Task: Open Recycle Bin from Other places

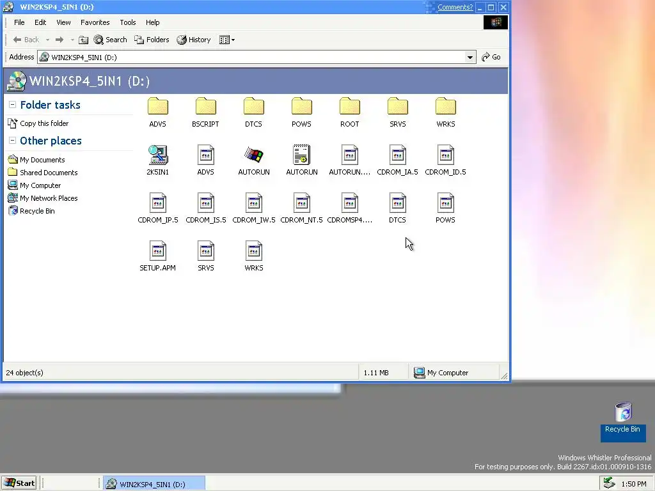Action: pyautogui.click(x=32, y=211)
